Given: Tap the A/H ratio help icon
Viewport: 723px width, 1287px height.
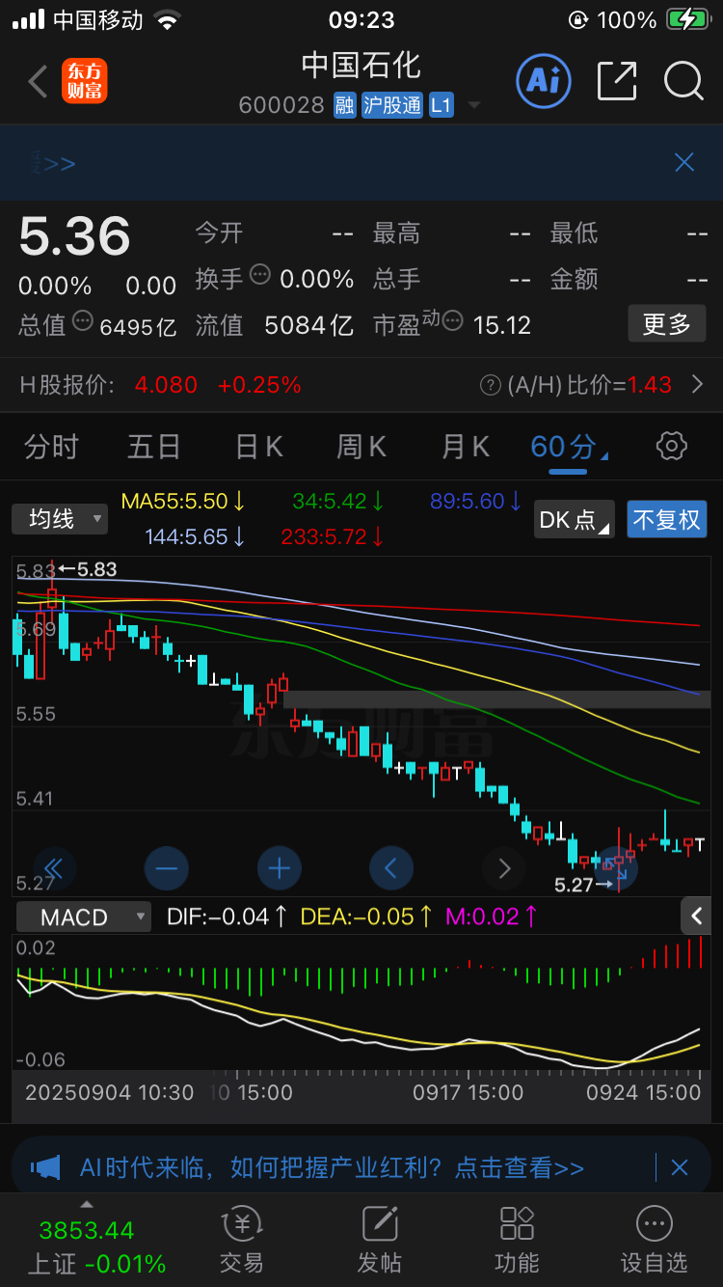Looking at the screenshot, I should (491, 385).
